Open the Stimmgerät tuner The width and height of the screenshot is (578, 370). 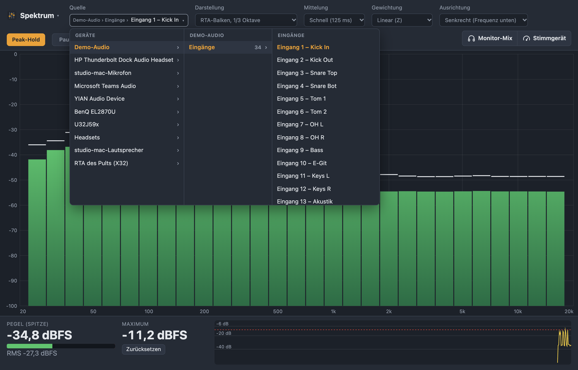click(545, 38)
